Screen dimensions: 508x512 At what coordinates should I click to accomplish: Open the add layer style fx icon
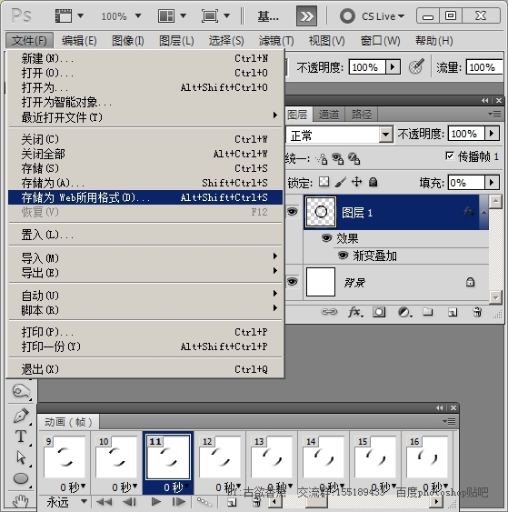coord(355,312)
